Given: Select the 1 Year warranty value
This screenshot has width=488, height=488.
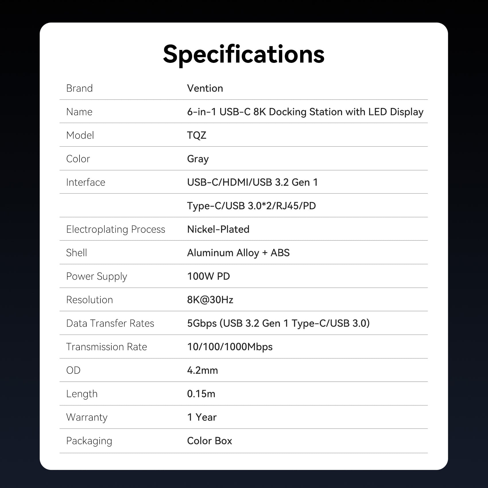Looking at the screenshot, I should click(x=202, y=417).
